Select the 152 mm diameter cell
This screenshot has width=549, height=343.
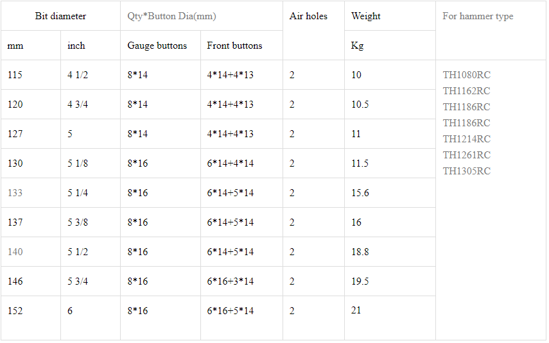15,311
